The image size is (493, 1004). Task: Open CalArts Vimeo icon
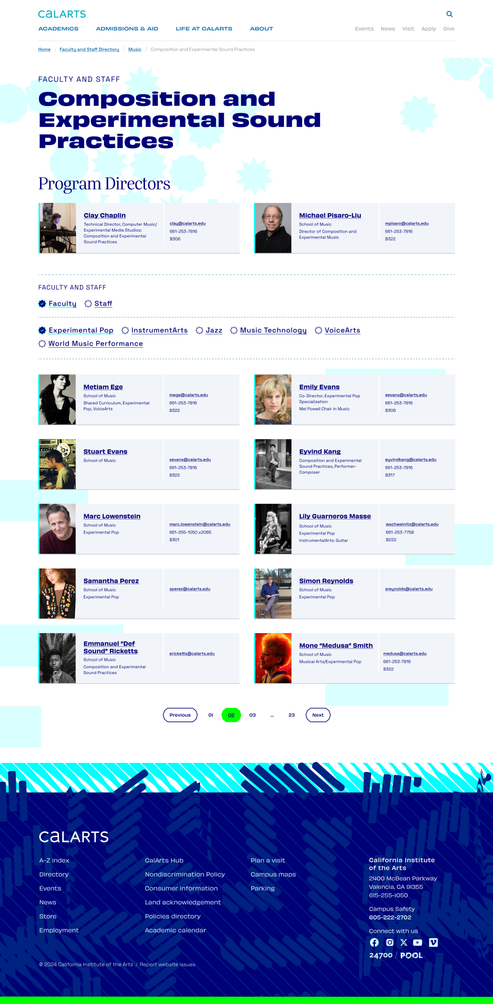point(433,942)
